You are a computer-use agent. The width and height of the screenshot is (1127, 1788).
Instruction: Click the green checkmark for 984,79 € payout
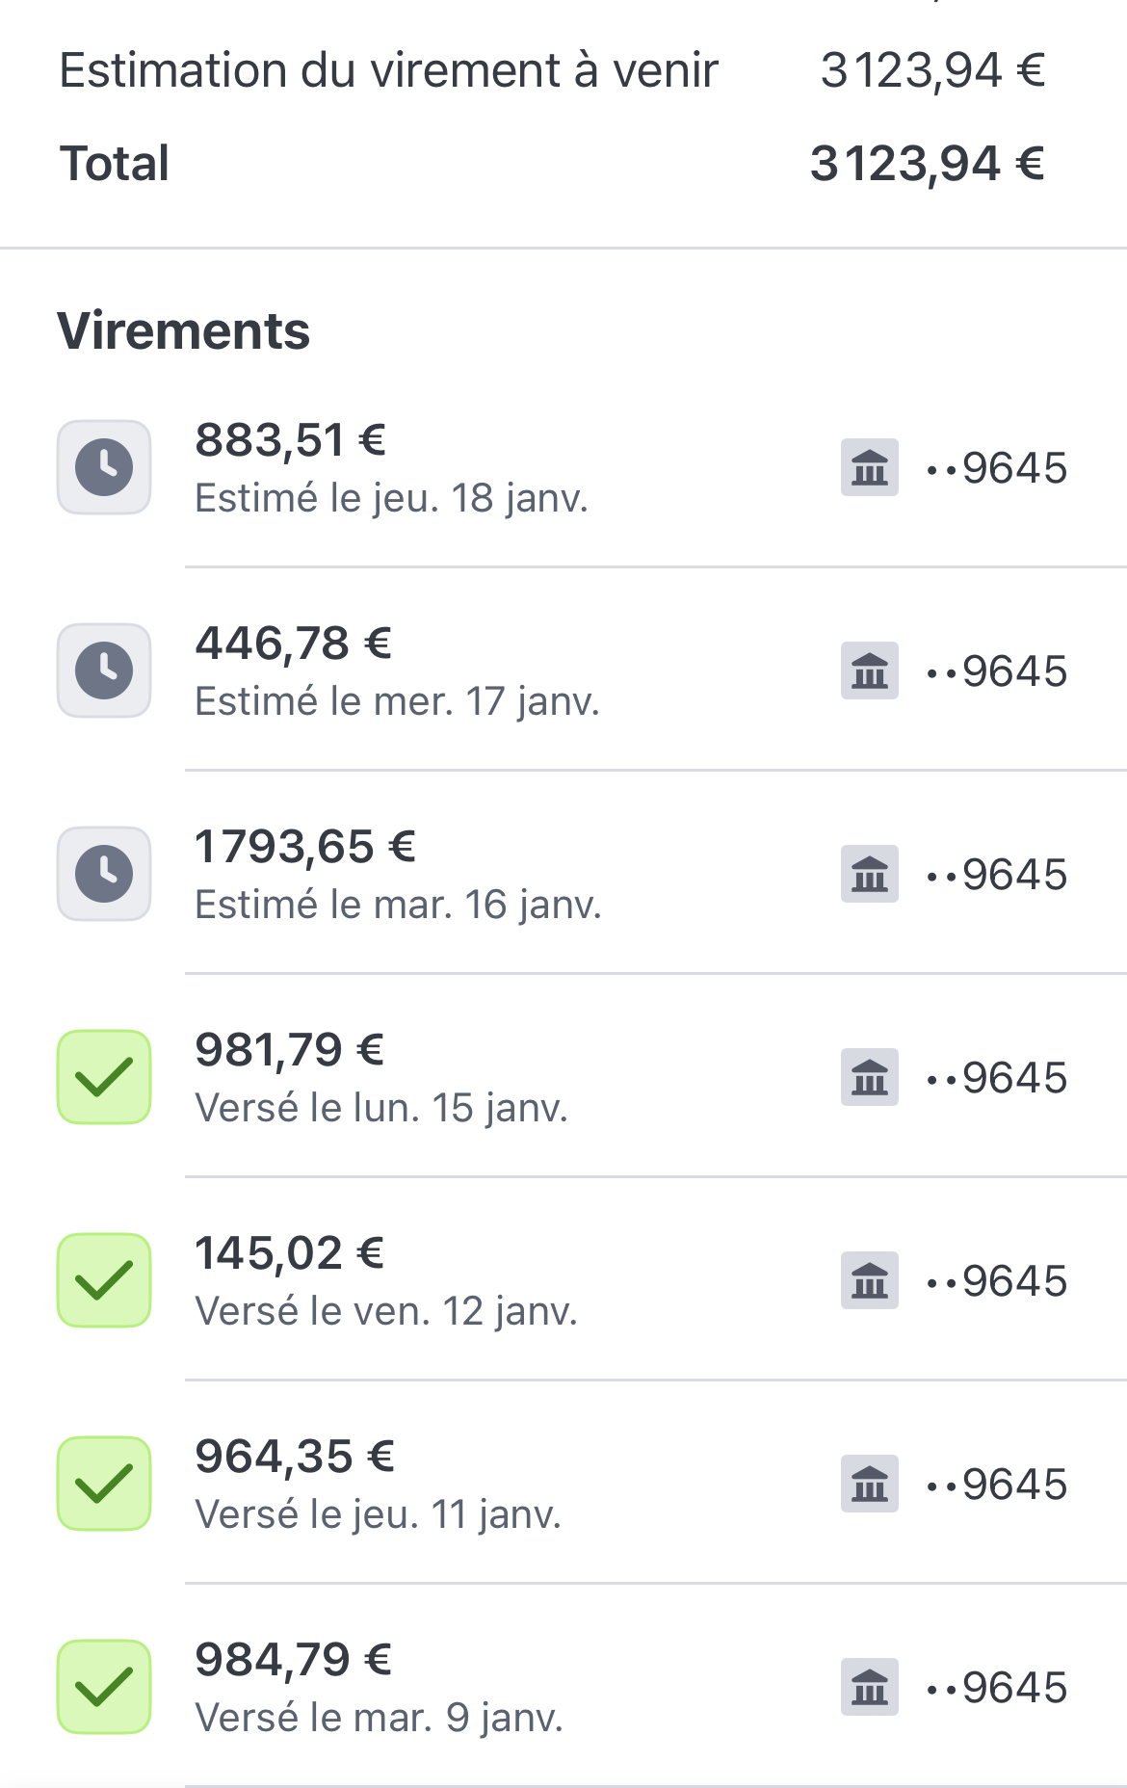[104, 1687]
